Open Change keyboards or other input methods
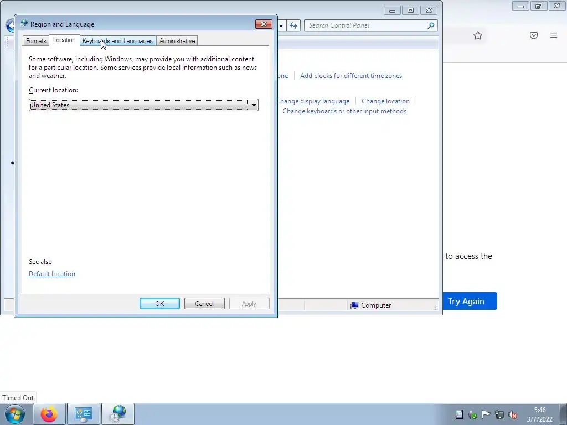The height and width of the screenshot is (425, 567). coord(344,111)
